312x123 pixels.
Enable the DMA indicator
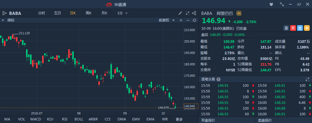coord(122,119)
